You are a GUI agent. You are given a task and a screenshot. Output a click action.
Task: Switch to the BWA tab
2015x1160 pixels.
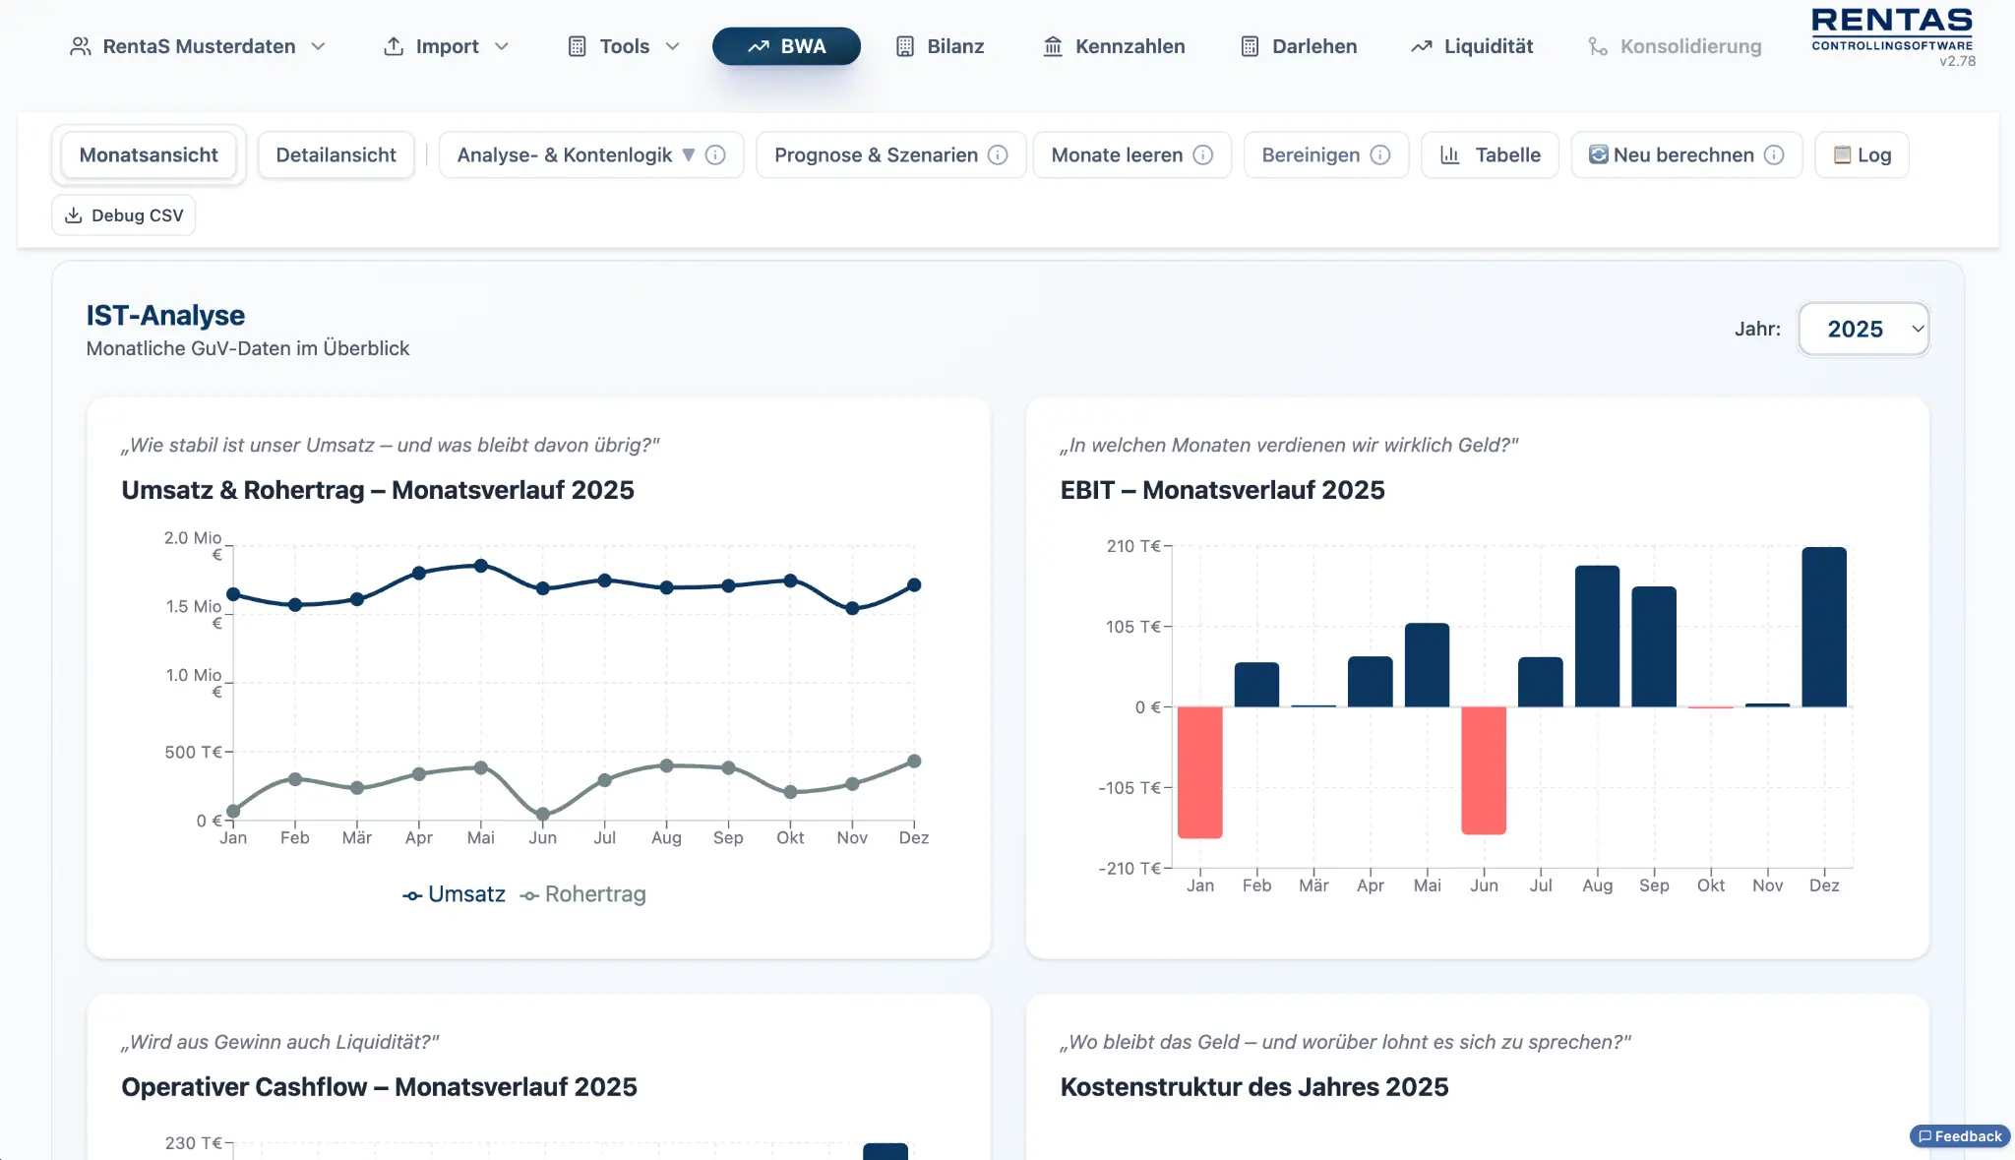[x=787, y=45]
